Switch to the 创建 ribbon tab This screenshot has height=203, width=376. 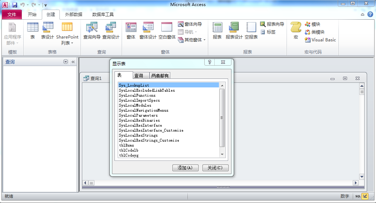coord(51,15)
